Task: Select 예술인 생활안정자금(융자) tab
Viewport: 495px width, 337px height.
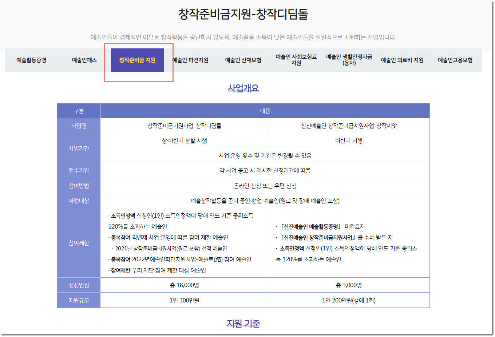Action: [x=349, y=60]
